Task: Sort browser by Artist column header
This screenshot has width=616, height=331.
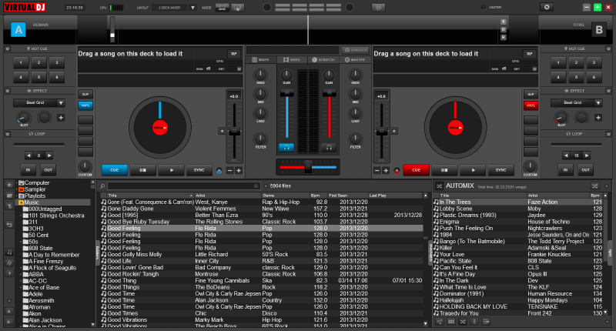Action: tap(228, 196)
